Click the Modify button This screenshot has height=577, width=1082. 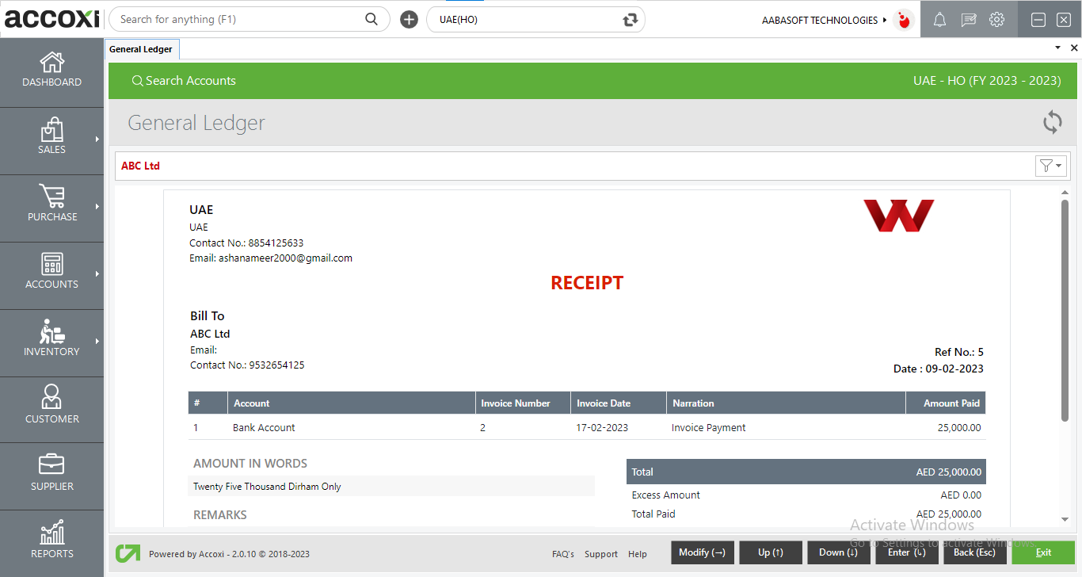[702, 552]
